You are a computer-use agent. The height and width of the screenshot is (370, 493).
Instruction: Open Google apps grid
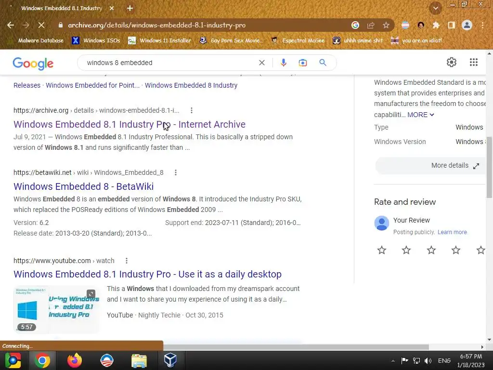(474, 62)
